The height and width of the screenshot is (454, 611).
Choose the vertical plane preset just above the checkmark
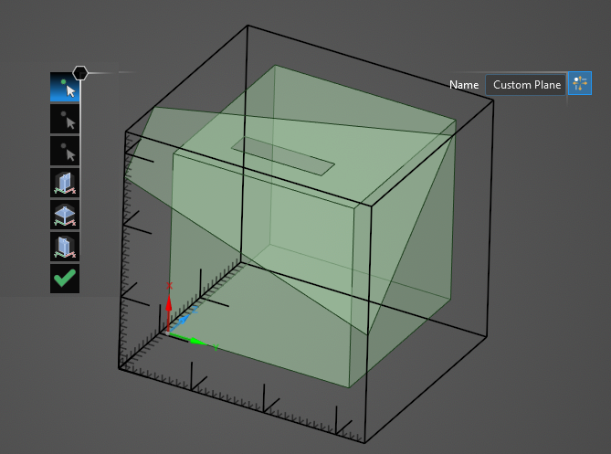click(65, 247)
